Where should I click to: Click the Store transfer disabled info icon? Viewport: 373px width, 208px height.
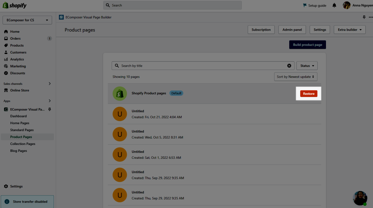click(x=7, y=201)
